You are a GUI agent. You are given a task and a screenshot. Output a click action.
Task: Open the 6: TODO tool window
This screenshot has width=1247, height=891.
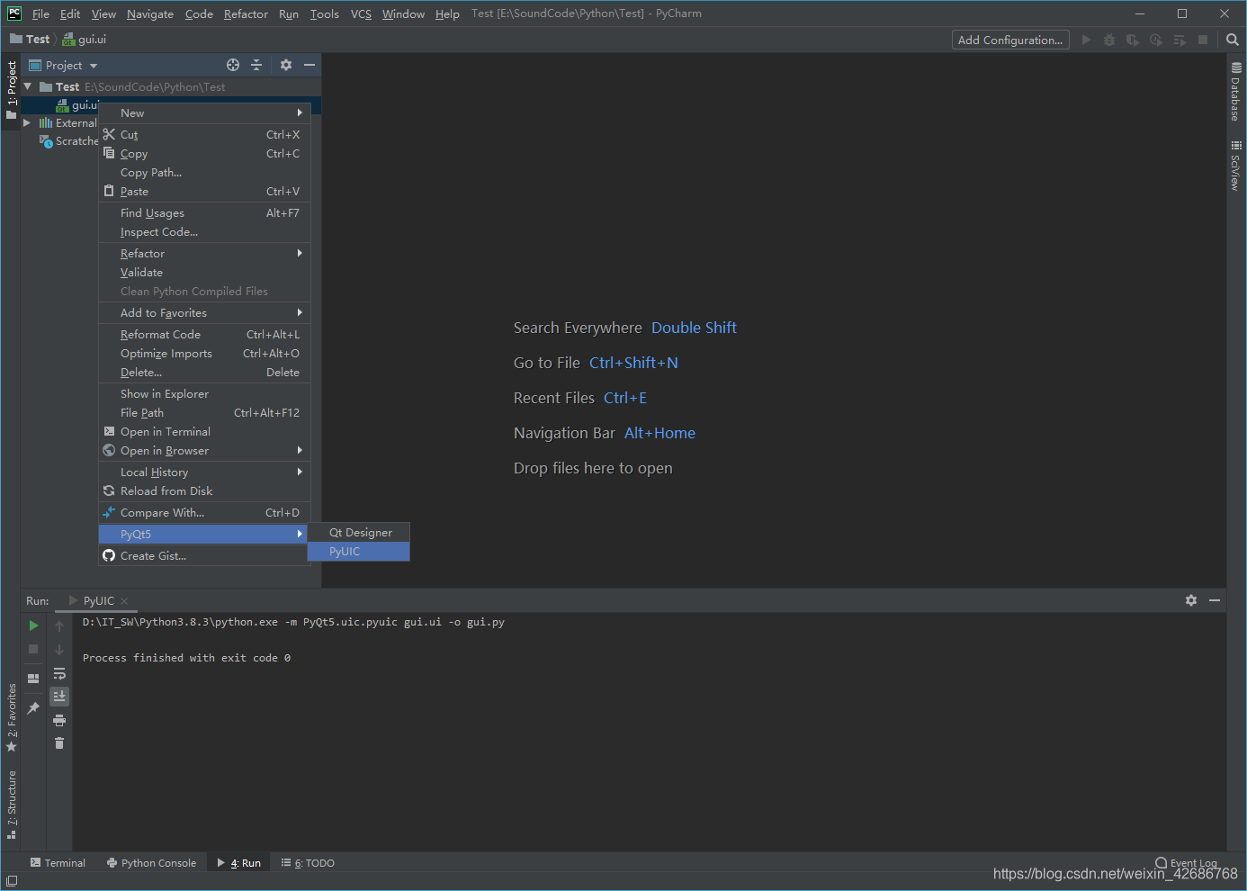tap(308, 863)
